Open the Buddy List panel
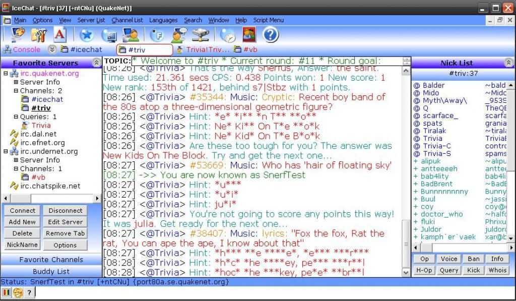 tap(51, 271)
